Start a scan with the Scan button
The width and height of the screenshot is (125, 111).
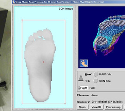tap(82, 107)
